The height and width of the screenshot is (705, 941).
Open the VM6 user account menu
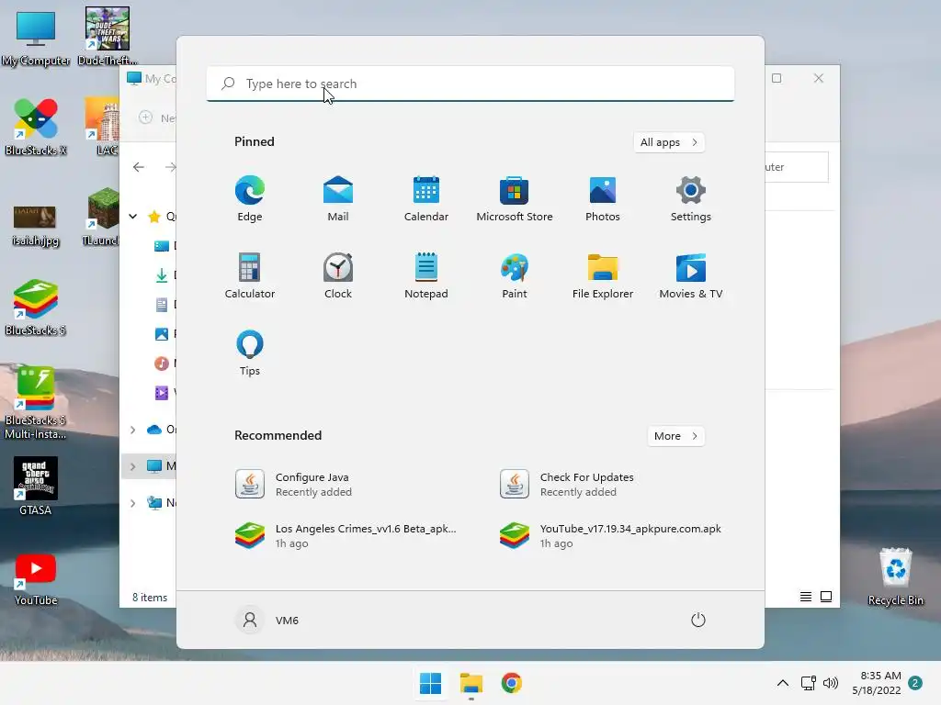click(267, 620)
